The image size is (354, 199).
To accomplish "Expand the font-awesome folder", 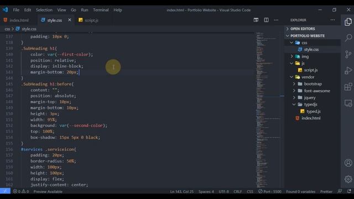I will coord(313,91).
